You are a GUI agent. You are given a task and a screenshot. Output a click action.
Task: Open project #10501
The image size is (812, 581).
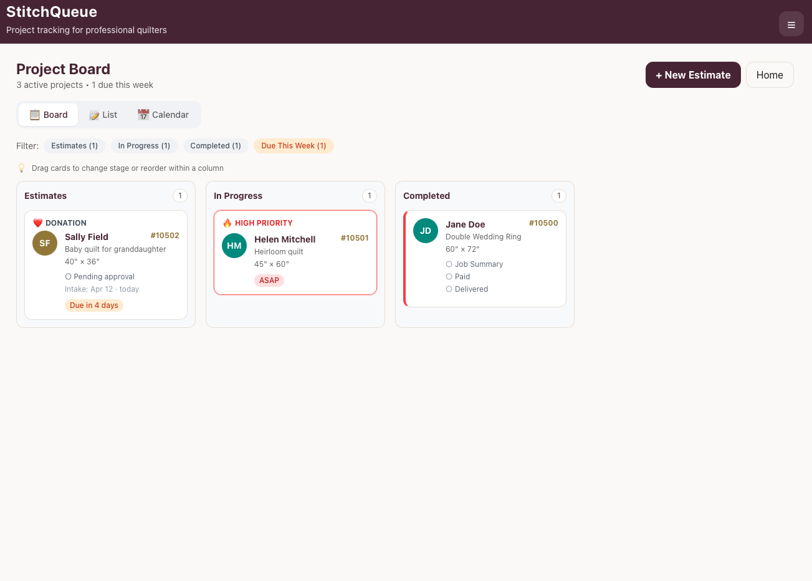355,238
